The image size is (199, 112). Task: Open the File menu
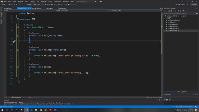[5, 2]
